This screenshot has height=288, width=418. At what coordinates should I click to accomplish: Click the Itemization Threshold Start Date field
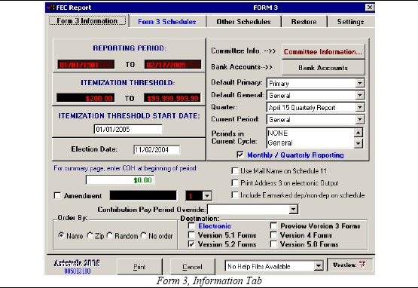pos(128,130)
